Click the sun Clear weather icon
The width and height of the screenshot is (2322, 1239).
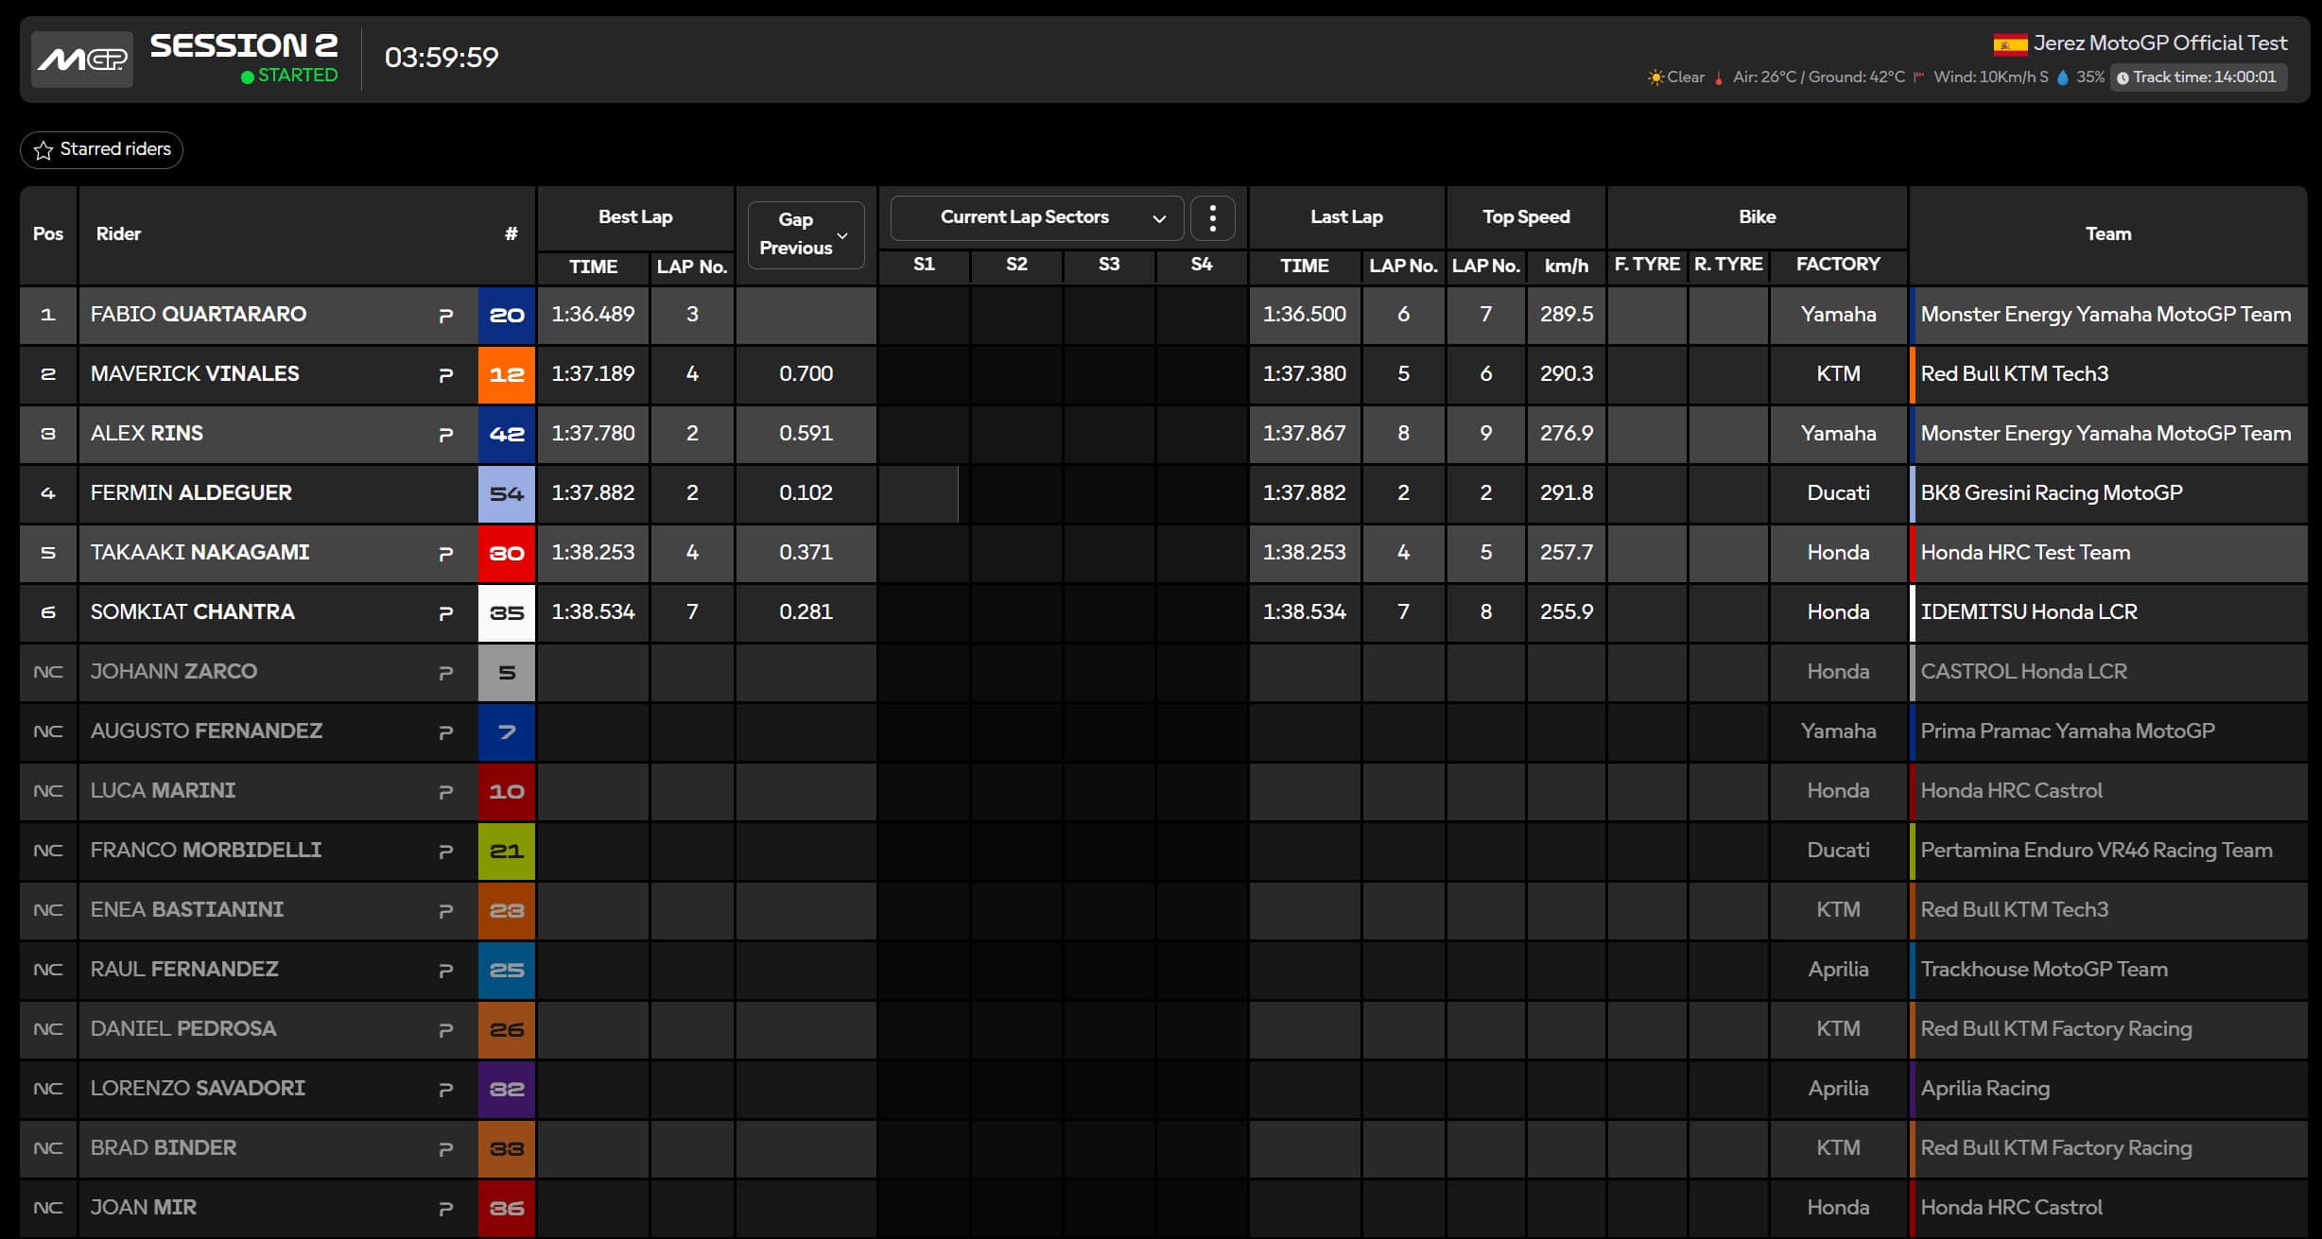(1655, 77)
